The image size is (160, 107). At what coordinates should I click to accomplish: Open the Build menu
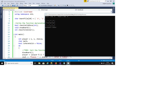point(17,3)
